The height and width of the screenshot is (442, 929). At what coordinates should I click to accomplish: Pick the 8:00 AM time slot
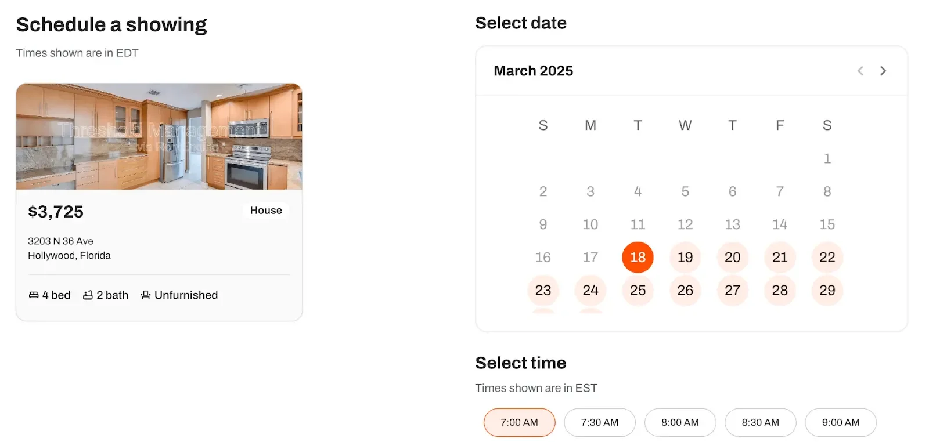pos(680,422)
